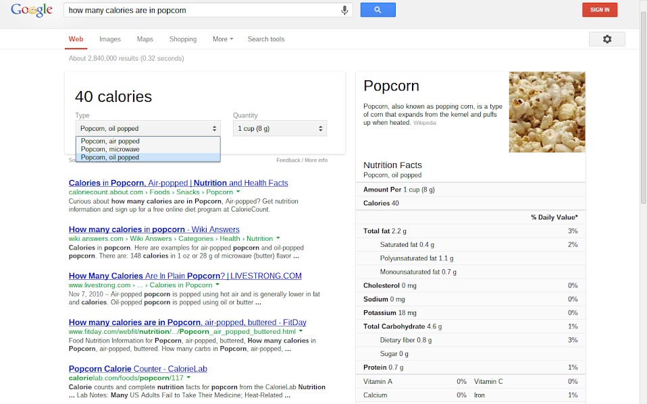Click the Google logo
The height and width of the screenshot is (404, 647).
[x=32, y=10]
